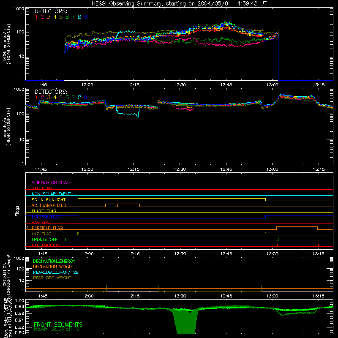Click red detector 1 in front segments legend
The width and height of the screenshot is (338, 338).
pyautogui.click(x=36, y=17)
